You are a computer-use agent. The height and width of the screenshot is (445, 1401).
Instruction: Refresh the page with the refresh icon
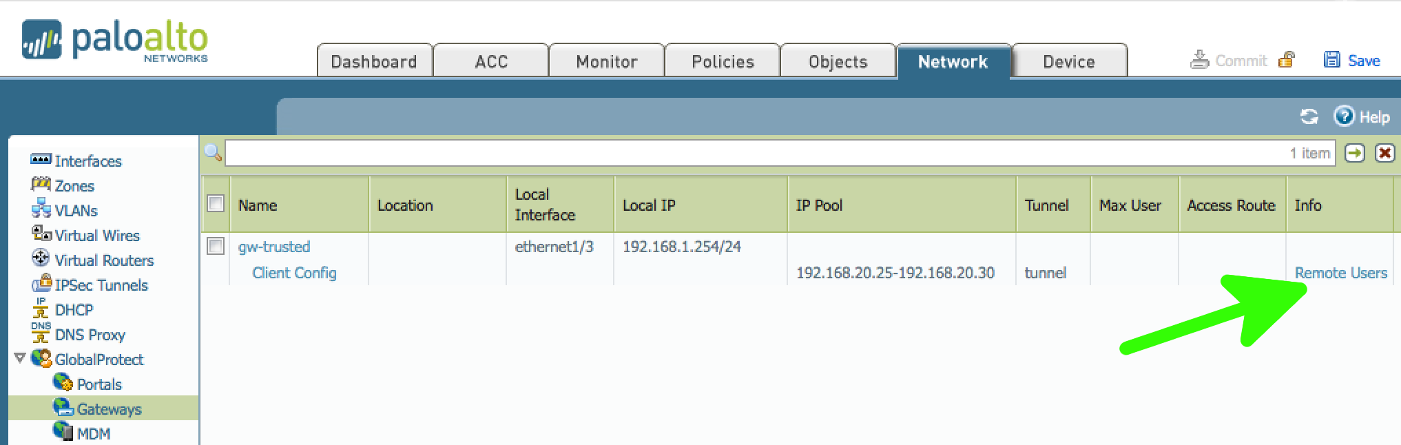[x=1309, y=116]
